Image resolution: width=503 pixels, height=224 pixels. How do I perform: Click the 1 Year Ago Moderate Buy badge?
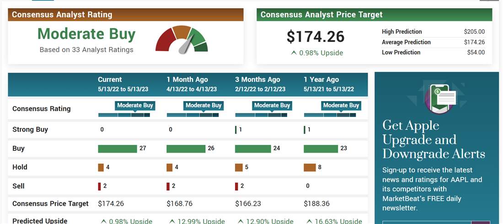click(x=341, y=106)
